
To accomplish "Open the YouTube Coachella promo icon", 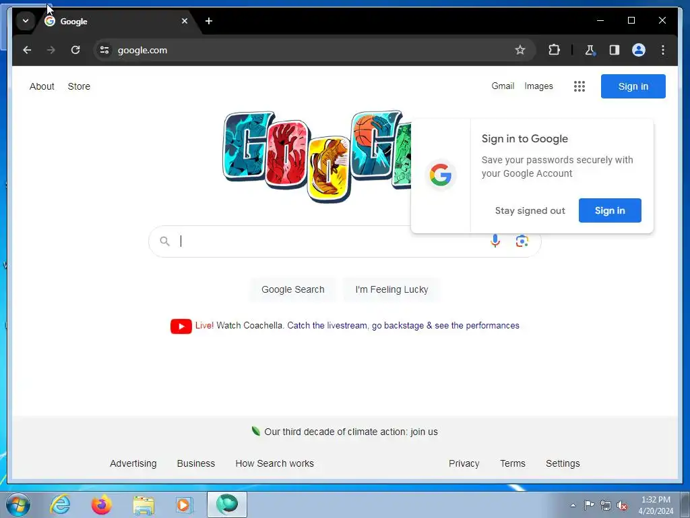I will [x=181, y=326].
